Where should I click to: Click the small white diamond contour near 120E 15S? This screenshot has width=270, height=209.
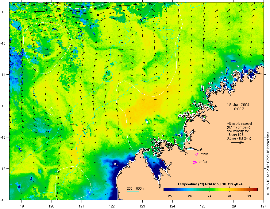click(50, 111)
